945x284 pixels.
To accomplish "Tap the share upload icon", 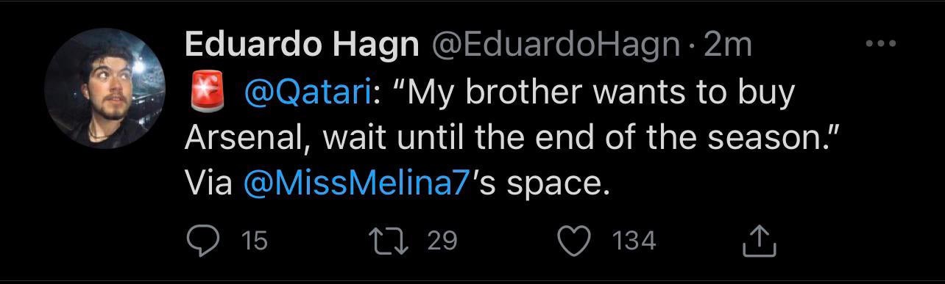I will pyautogui.click(x=760, y=240).
